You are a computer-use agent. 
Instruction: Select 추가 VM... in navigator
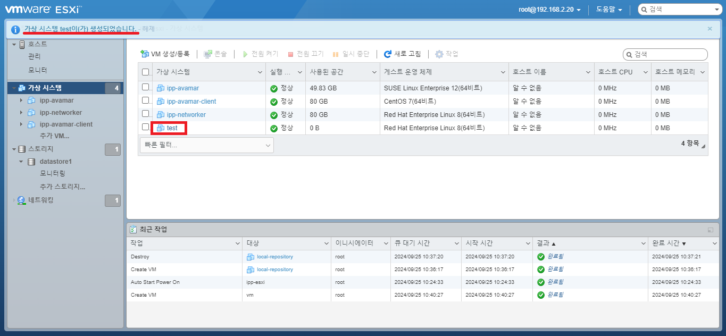point(54,136)
